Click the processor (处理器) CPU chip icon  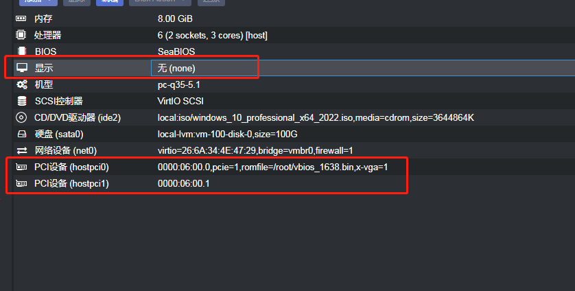pyautogui.click(x=21, y=35)
